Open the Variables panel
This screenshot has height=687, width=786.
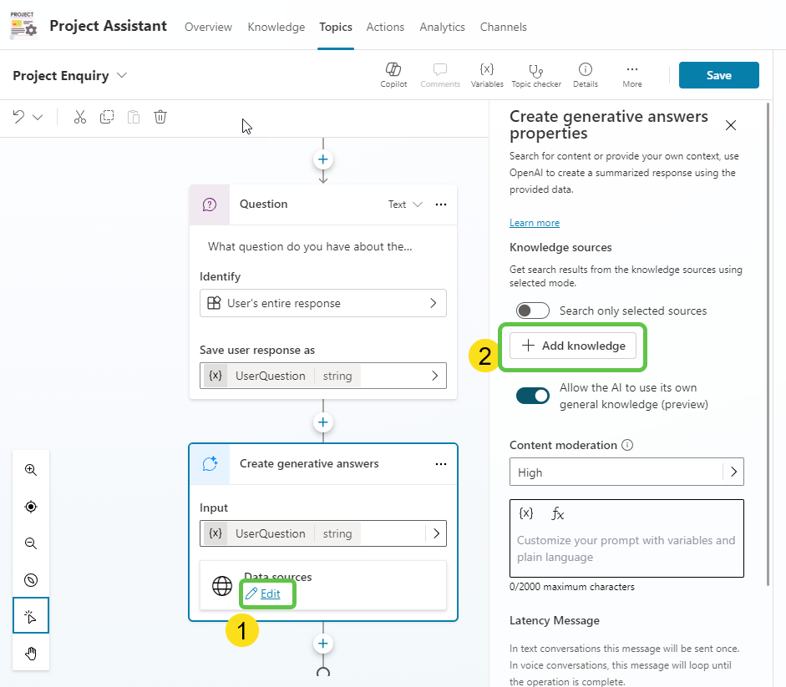tap(487, 74)
